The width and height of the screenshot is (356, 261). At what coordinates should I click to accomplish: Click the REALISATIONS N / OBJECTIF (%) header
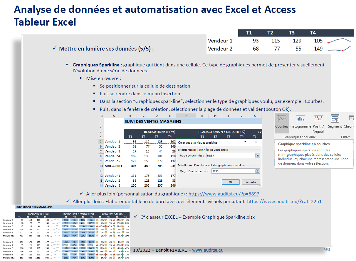222,132
